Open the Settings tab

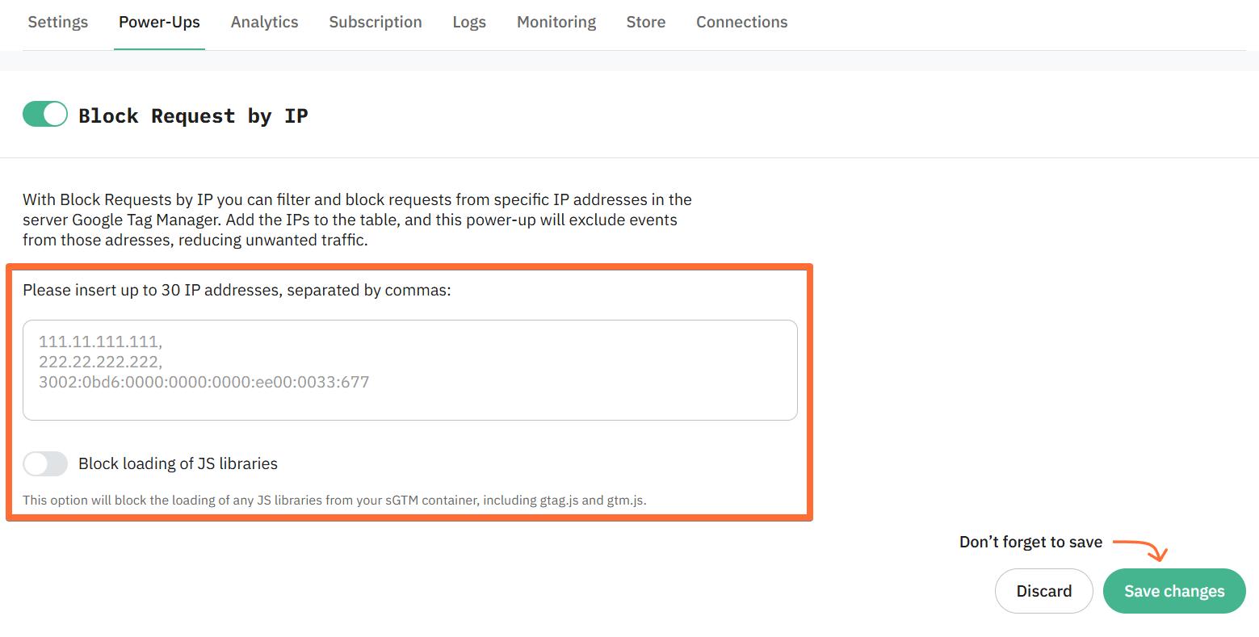[58, 22]
